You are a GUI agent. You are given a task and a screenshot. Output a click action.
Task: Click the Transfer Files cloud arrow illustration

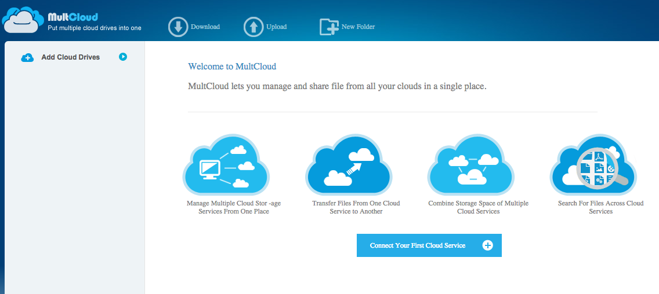point(349,165)
